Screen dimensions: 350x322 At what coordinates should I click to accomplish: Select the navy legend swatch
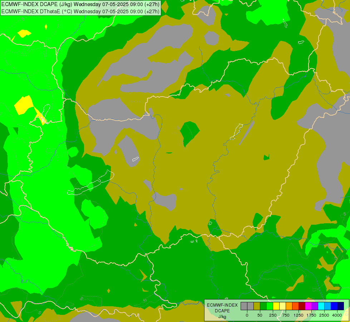pos(340,306)
